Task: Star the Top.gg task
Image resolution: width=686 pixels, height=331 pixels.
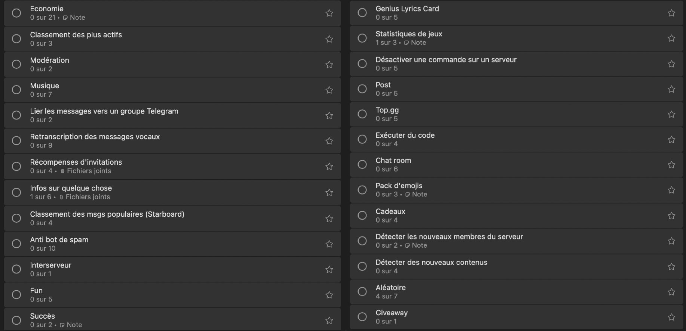Action: [671, 114]
